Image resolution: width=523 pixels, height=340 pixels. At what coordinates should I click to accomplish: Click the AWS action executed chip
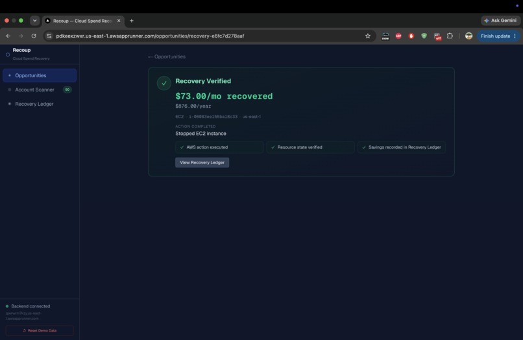coord(219,147)
